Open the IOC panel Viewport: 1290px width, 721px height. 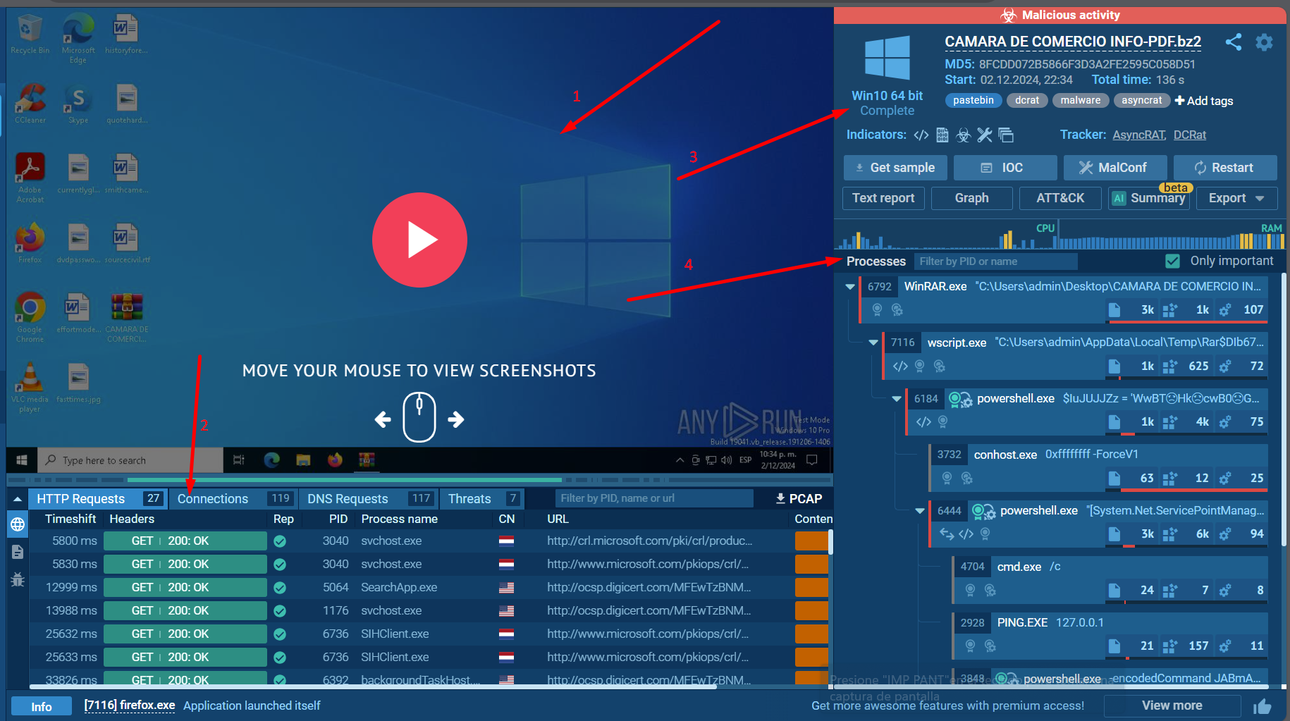[1005, 168]
